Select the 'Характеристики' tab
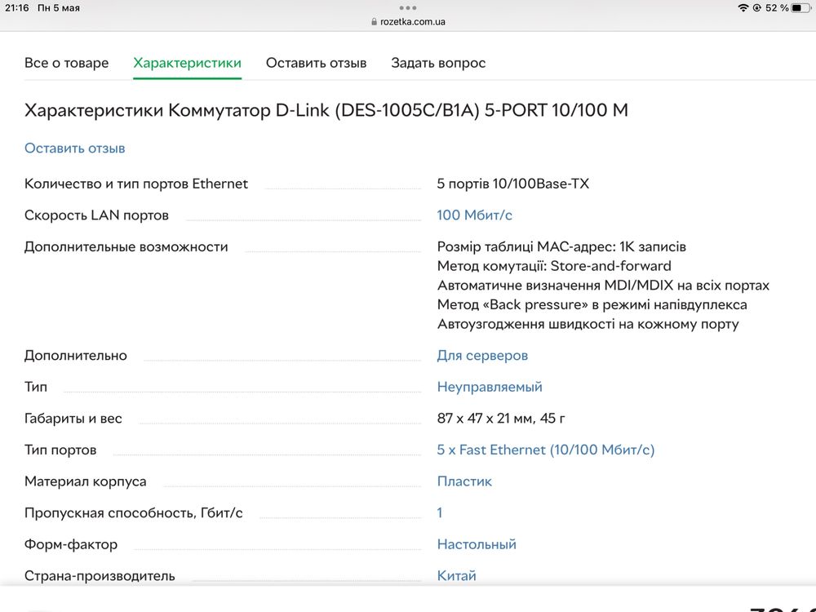The image size is (816, 612). point(188,63)
